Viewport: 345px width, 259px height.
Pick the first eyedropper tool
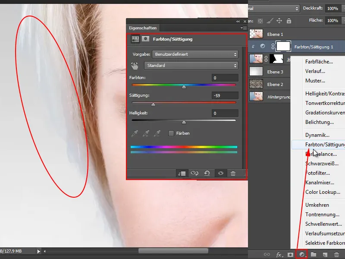pyautogui.click(x=135, y=133)
